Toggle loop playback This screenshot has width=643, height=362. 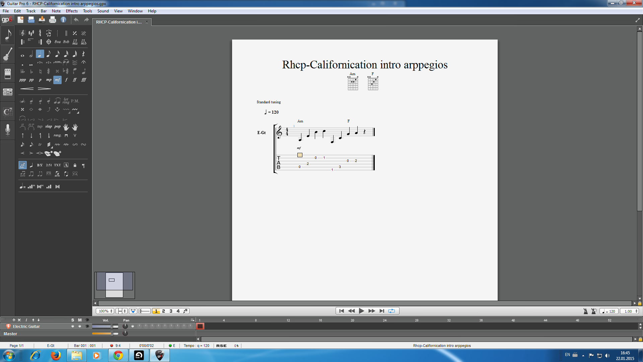pos(391,311)
